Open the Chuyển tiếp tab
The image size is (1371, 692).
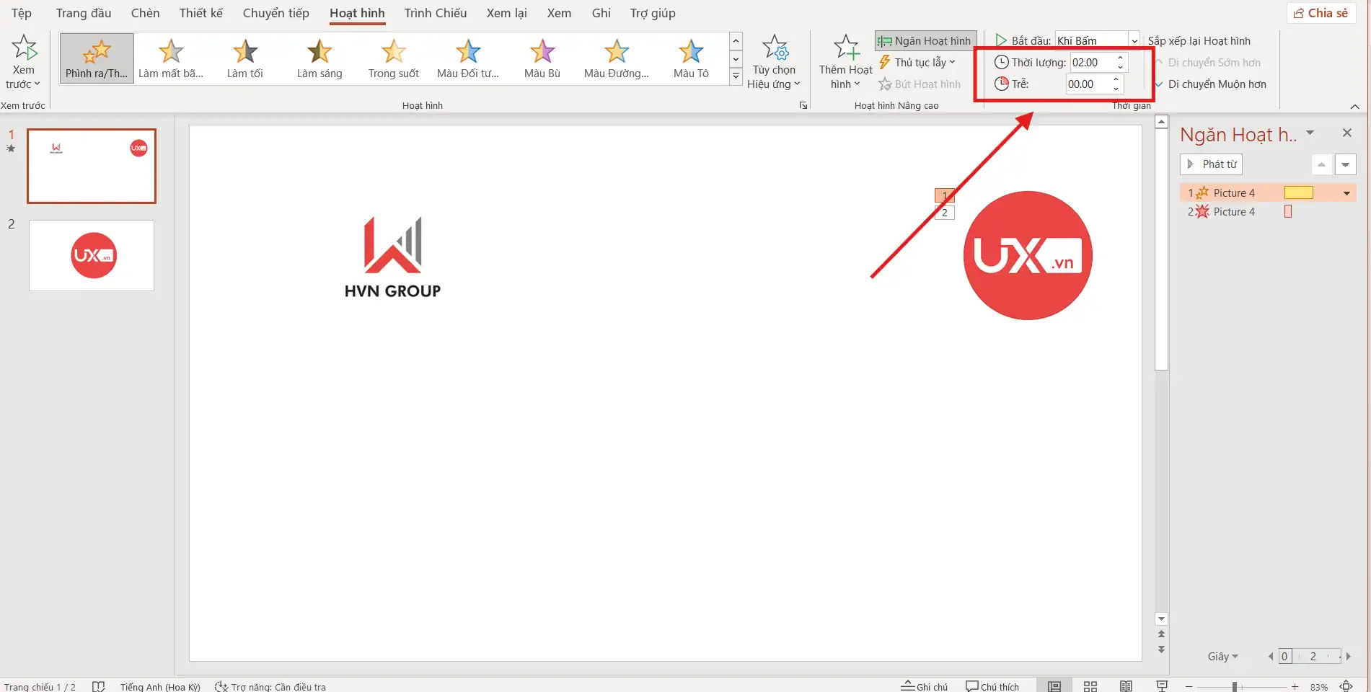275,13
